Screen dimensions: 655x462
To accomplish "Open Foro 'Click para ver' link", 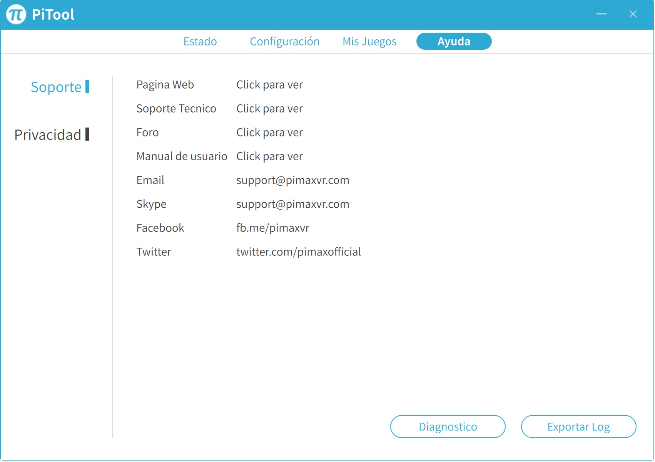I will pos(270,133).
